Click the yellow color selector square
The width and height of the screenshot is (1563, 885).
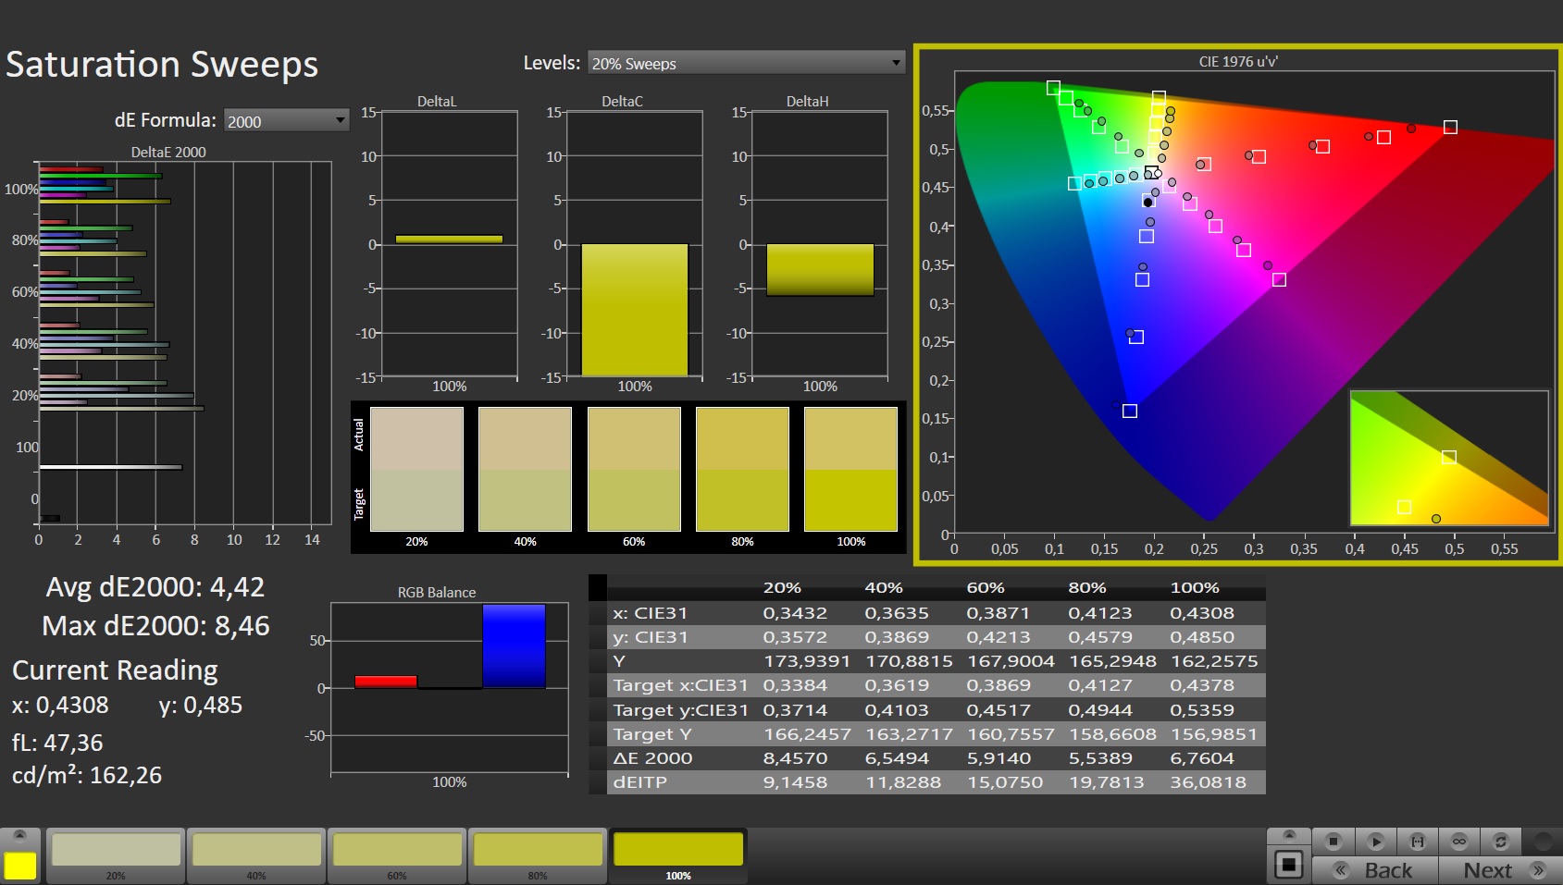coord(19,866)
